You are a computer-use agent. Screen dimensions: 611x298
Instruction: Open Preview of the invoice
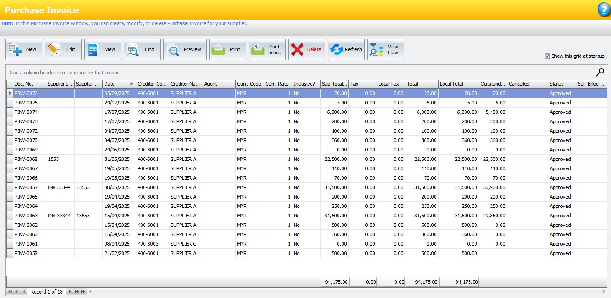click(185, 49)
